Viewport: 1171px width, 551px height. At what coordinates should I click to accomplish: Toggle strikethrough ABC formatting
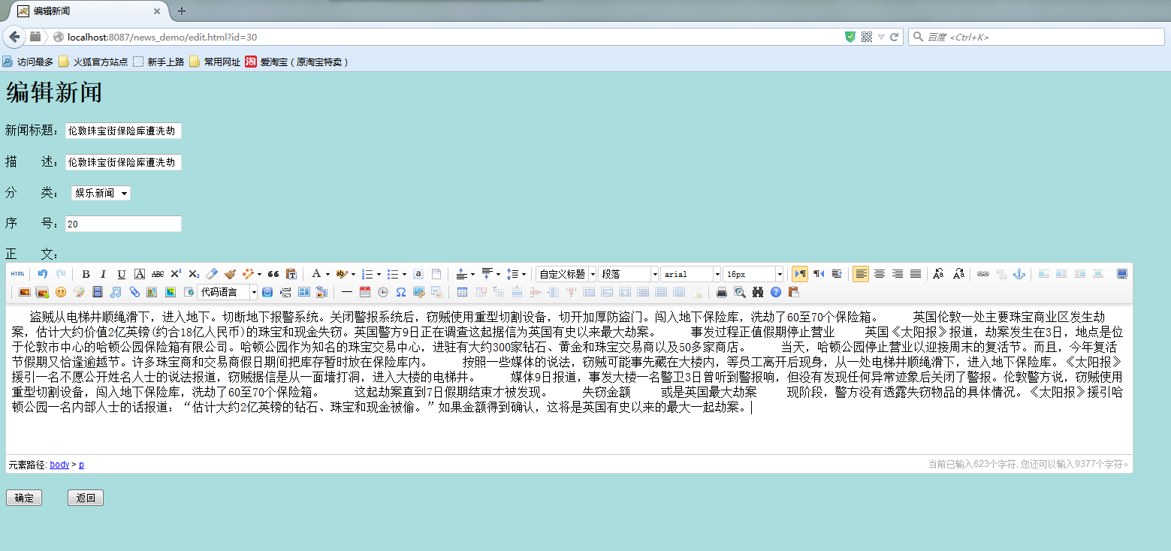tap(158, 274)
